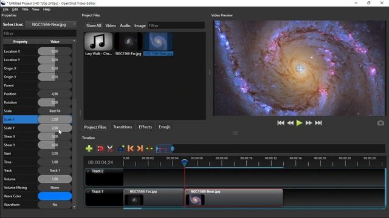Add a marker on the timeline
This screenshot has width=389, height=218.
(121, 148)
